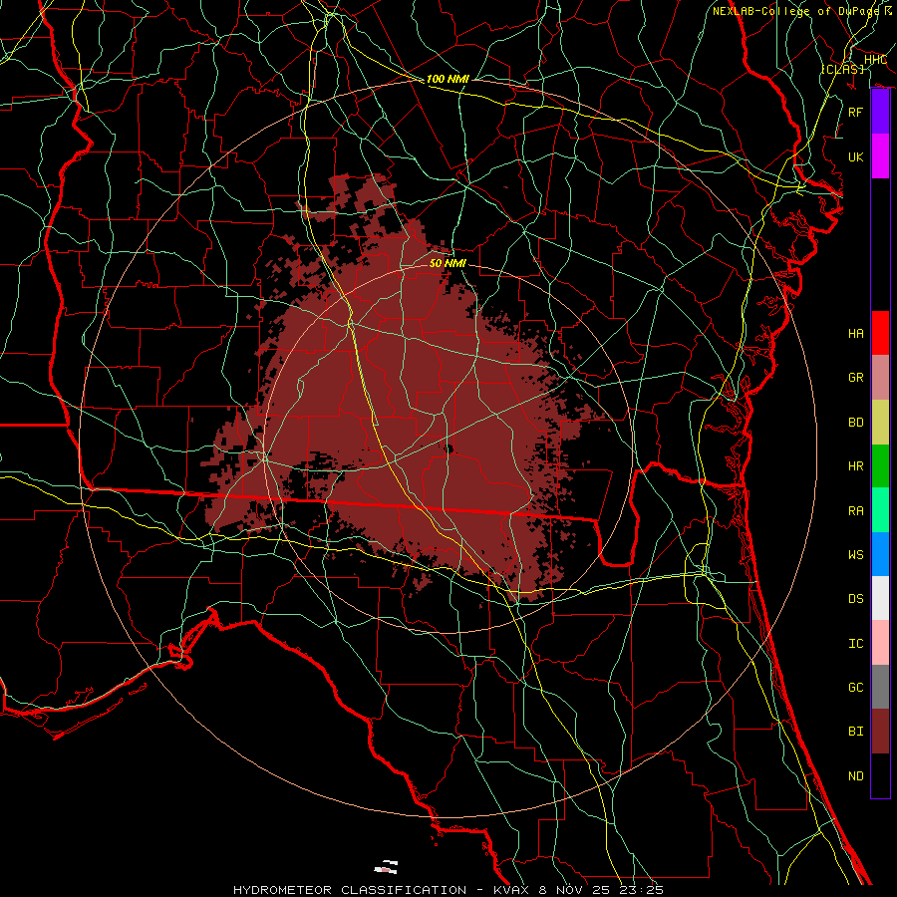Click the RF purple legend swatch
This screenshot has height=897, width=897.
(880, 112)
